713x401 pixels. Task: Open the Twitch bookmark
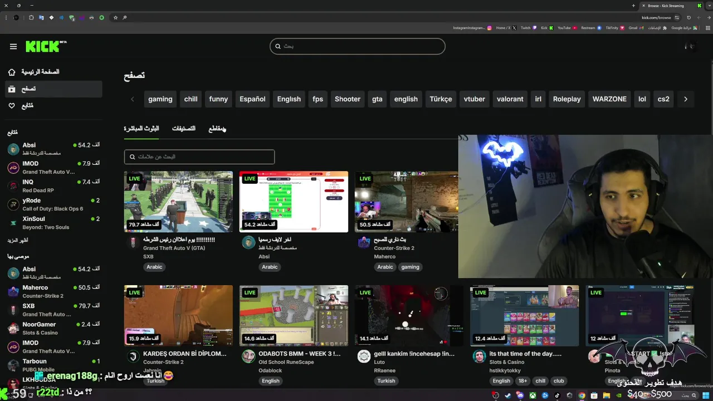point(529,28)
